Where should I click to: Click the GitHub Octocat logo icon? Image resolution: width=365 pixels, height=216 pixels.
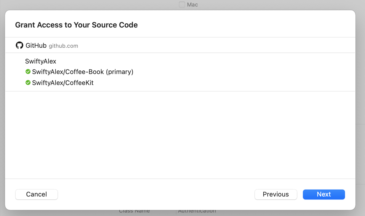(x=20, y=45)
